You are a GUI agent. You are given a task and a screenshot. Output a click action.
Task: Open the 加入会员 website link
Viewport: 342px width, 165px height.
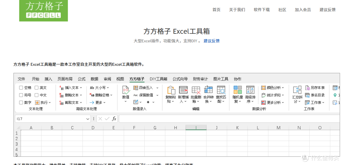point(303,10)
